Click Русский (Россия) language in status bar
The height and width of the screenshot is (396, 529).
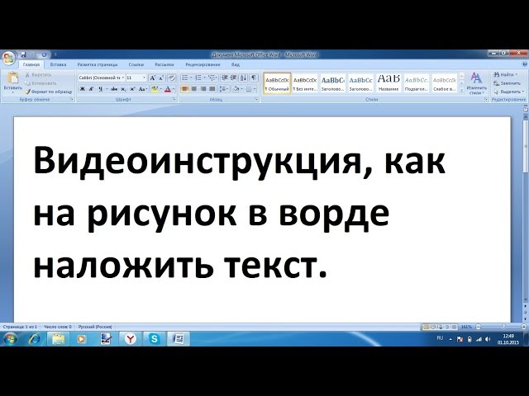pyautogui.click(x=95, y=327)
